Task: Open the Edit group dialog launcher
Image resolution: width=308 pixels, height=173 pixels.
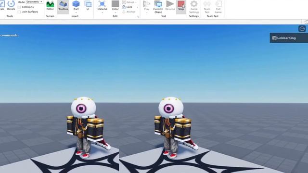Action: (138, 17)
